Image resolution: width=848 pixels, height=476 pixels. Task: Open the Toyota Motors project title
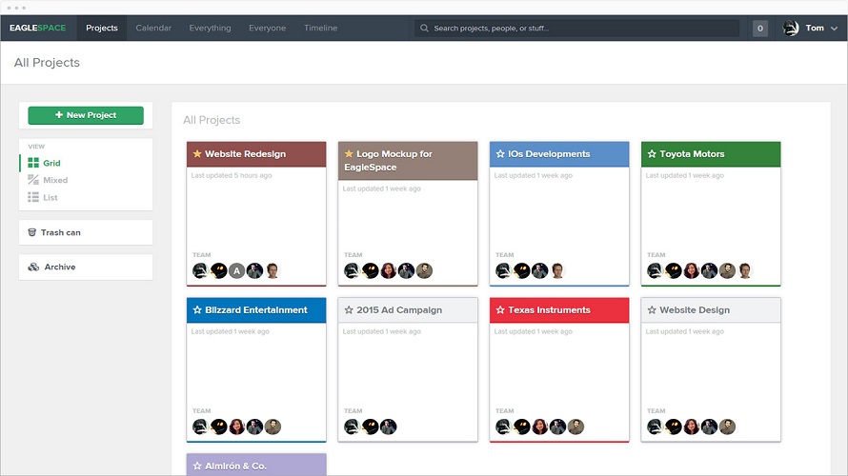[692, 154]
